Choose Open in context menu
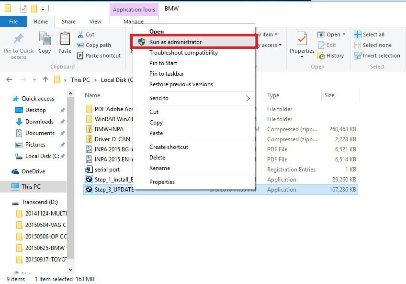 point(194,31)
